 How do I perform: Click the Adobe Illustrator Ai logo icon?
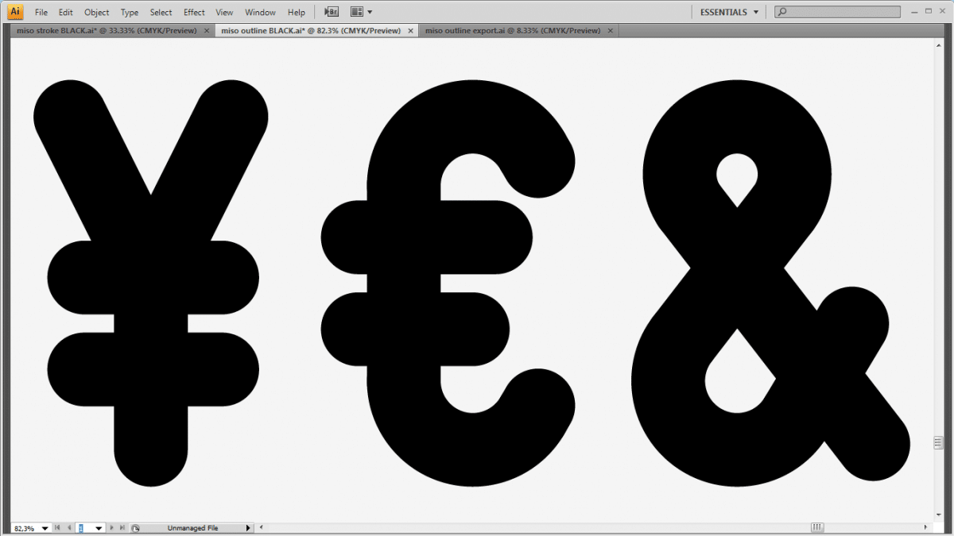coord(15,12)
